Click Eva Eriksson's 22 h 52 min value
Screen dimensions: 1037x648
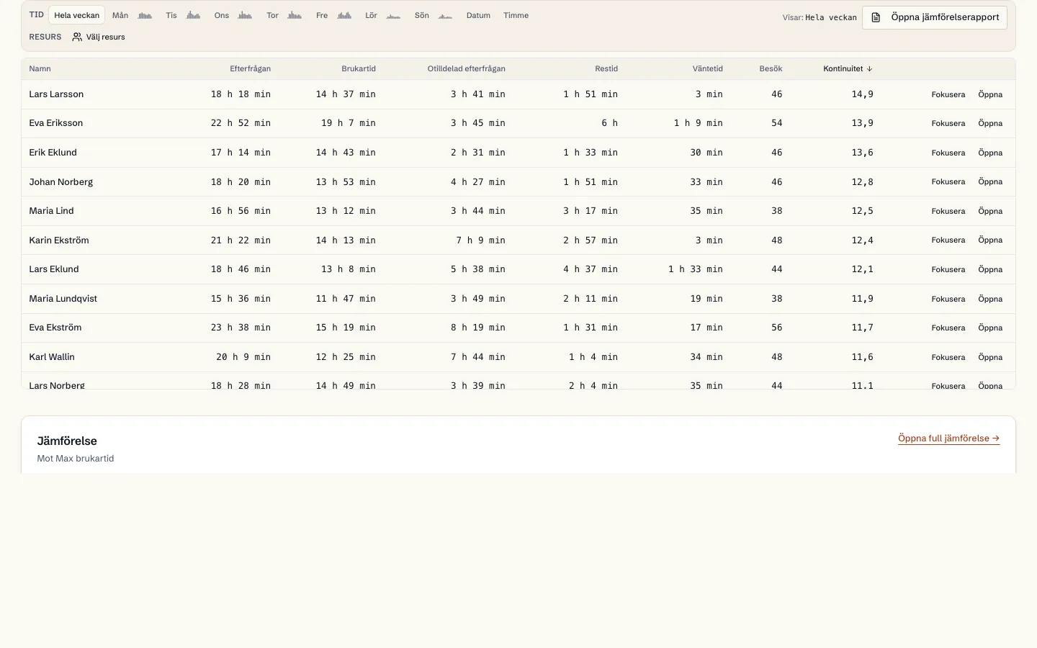pos(241,123)
